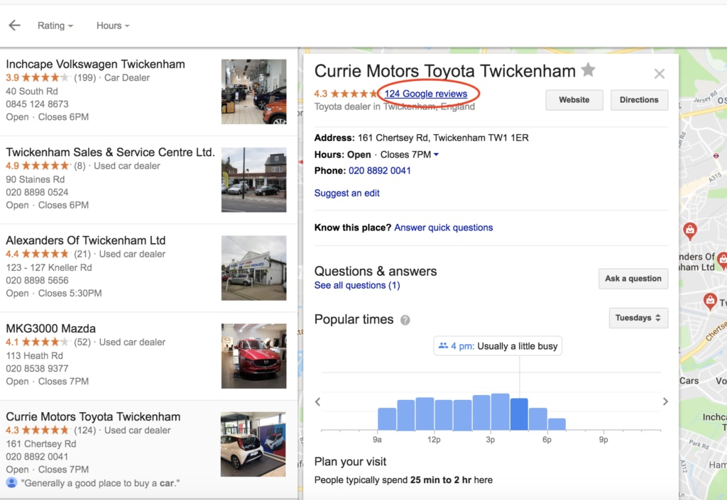Open the Rating filter dropdown
727x500 pixels.
[x=55, y=26]
